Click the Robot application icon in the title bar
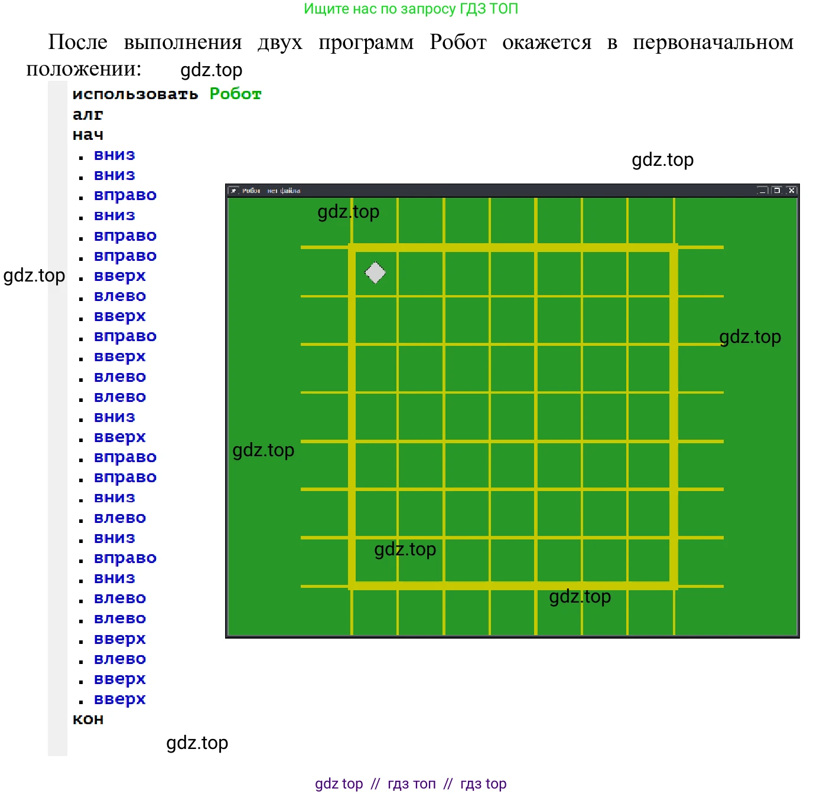The image size is (823, 795). point(235,191)
